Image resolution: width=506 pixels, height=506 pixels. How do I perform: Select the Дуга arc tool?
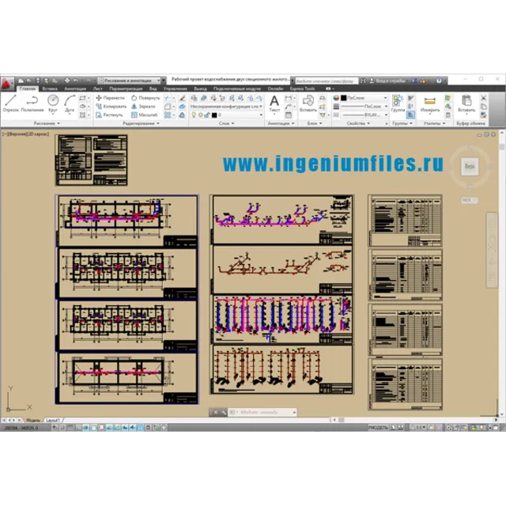pos(70,104)
